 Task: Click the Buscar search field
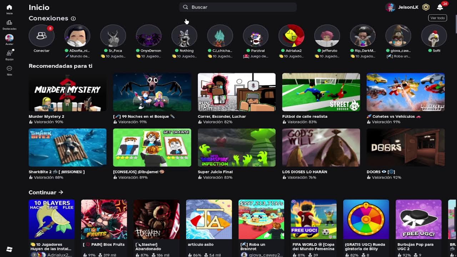[238, 7]
